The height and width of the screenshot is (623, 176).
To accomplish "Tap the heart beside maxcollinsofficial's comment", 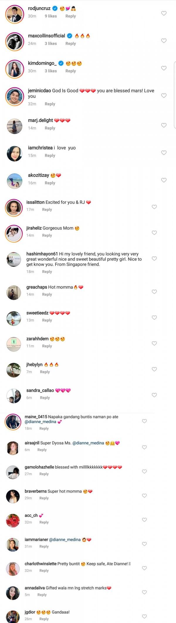I will (x=164, y=41).
